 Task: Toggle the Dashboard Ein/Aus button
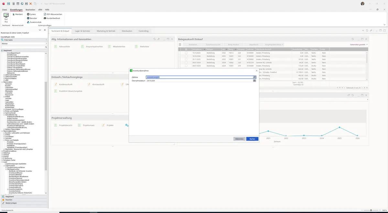6,17
